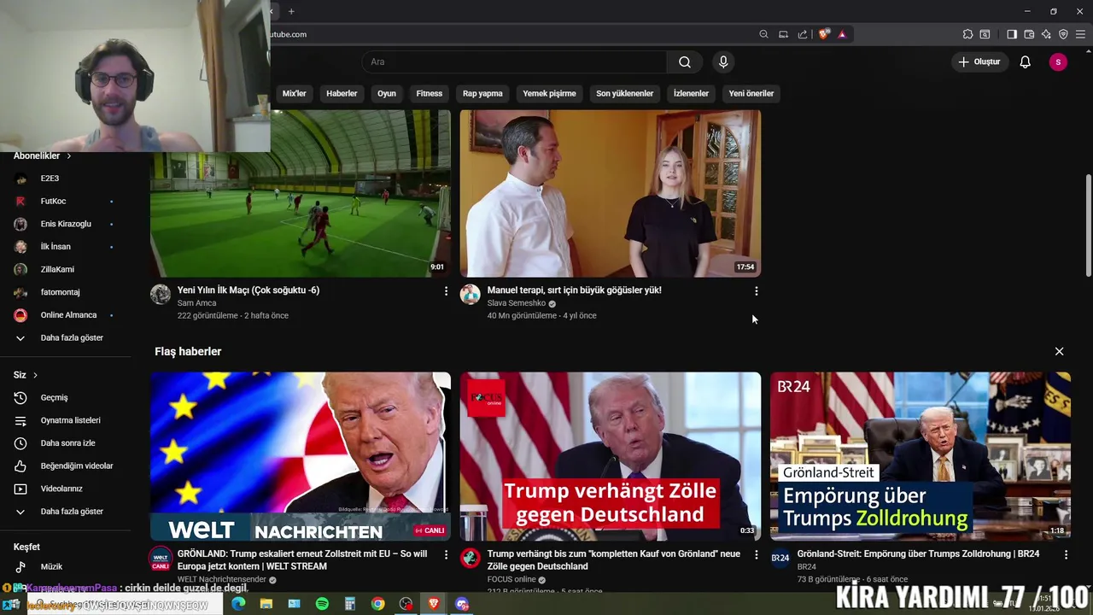Select the Haberler filter chip
Viewport: 1093px width, 615px height.
[x=342, y=93]
